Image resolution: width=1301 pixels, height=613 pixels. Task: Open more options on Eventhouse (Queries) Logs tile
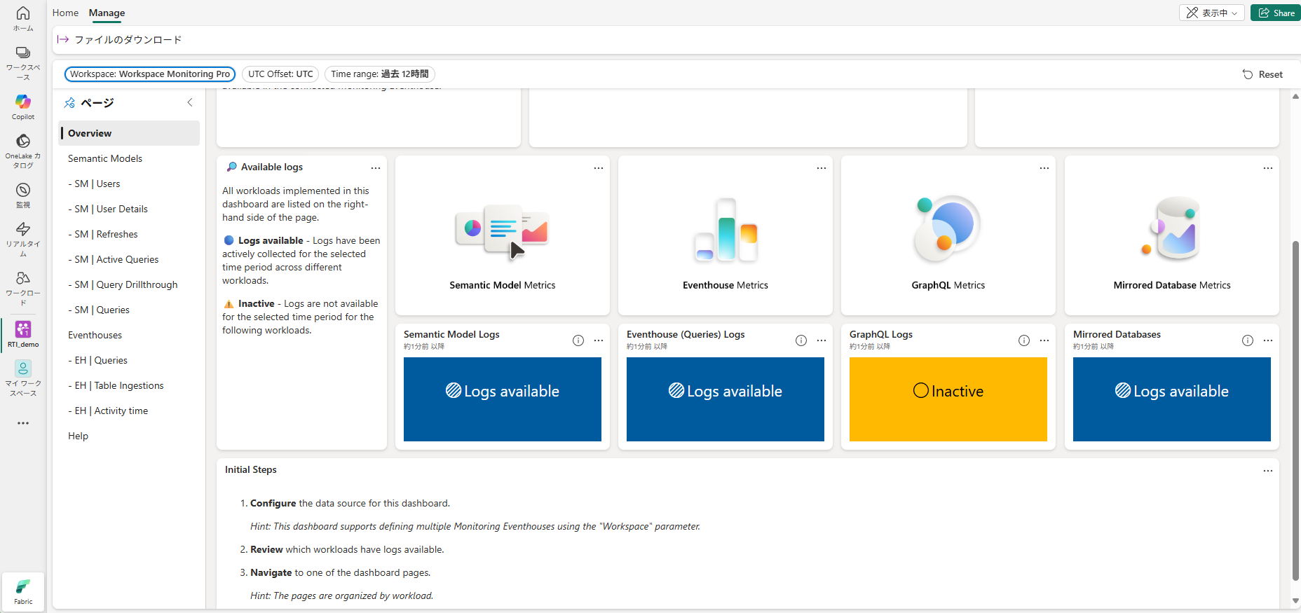click(822, 340)
